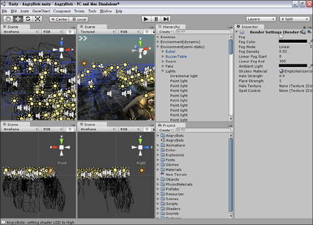This screenshot has width=313, height=225.
Task: Open the Assets menu
Action: [24, 11]
